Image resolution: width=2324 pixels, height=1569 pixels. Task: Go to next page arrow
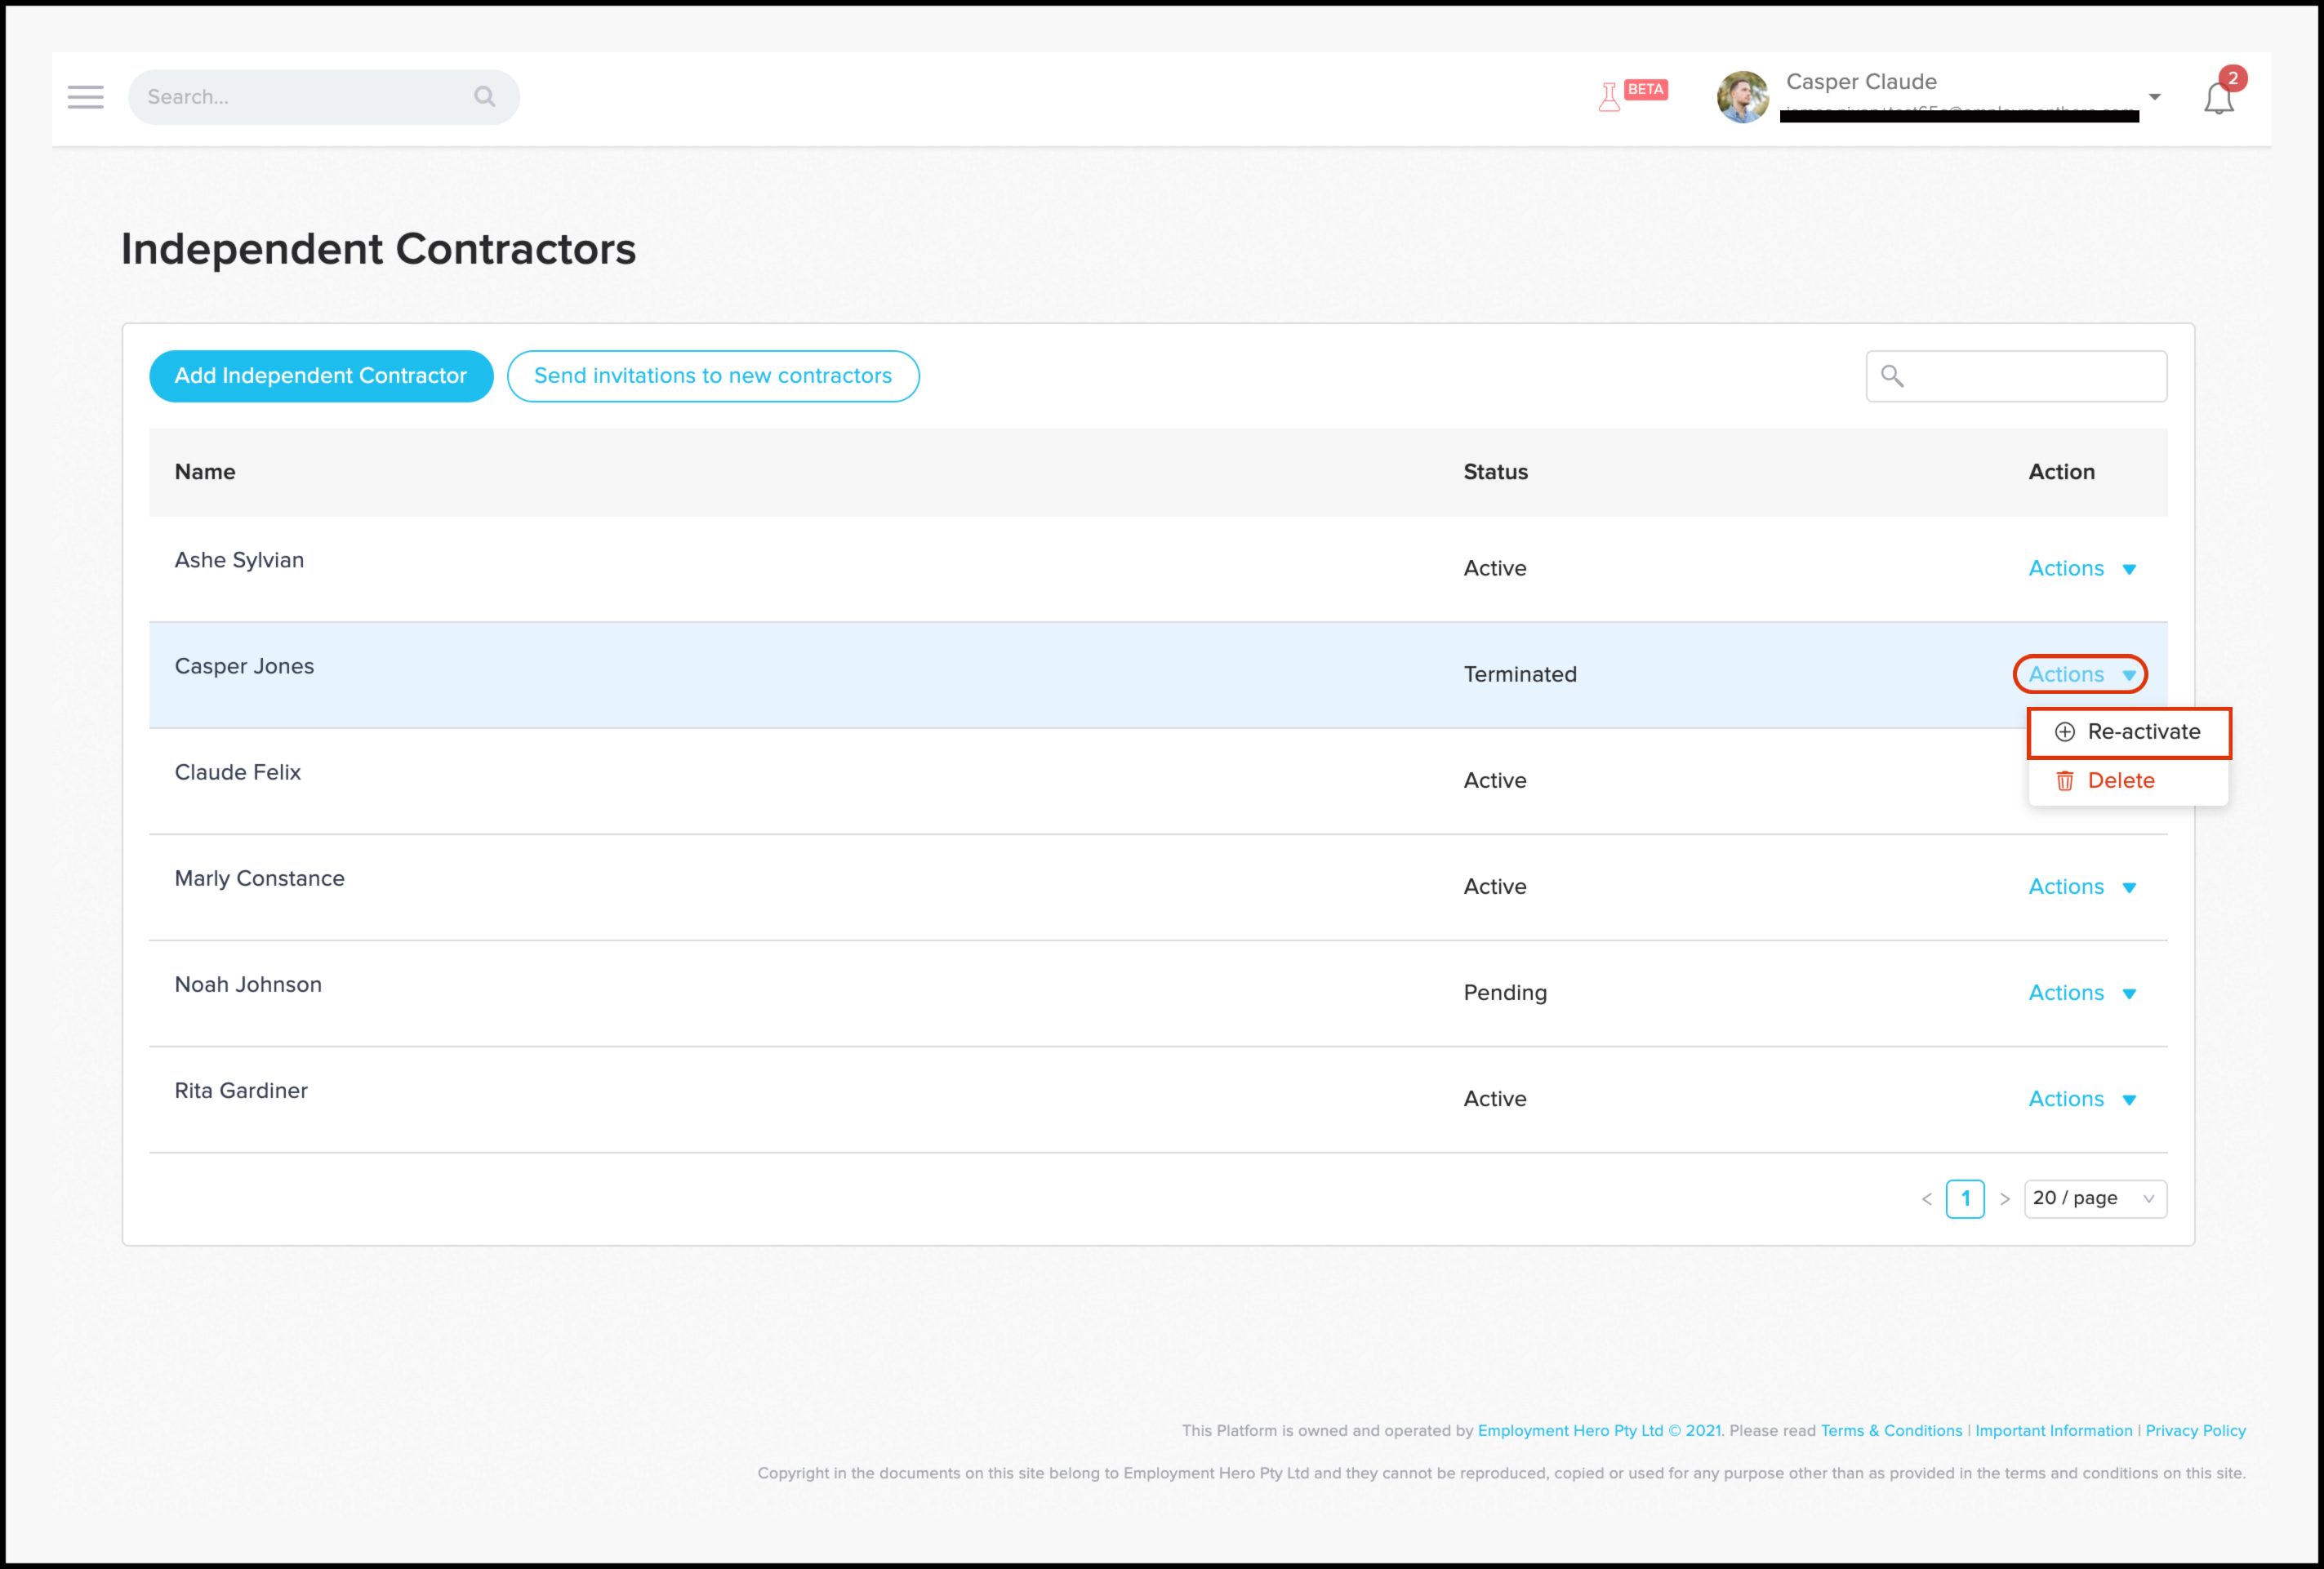[x=2004, y=1199]
